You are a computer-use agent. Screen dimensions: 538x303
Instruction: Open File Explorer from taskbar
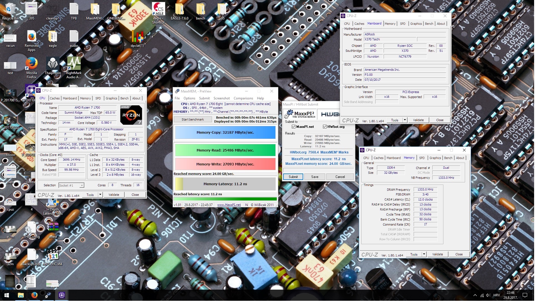click(21, 295)
